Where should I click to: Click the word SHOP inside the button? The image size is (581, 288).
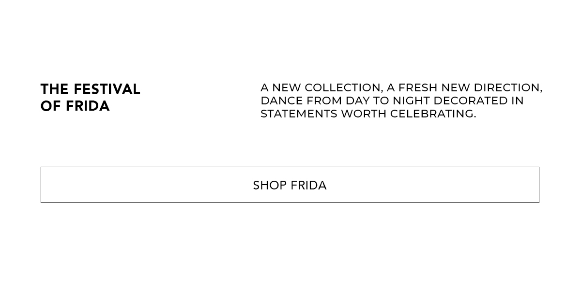[270, 185]
